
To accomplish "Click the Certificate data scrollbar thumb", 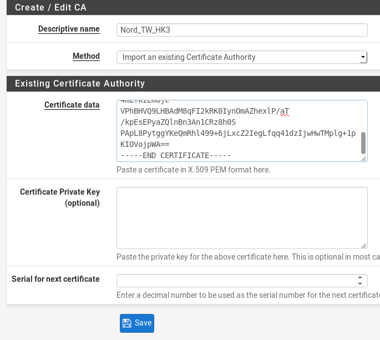I will [363, 143].
